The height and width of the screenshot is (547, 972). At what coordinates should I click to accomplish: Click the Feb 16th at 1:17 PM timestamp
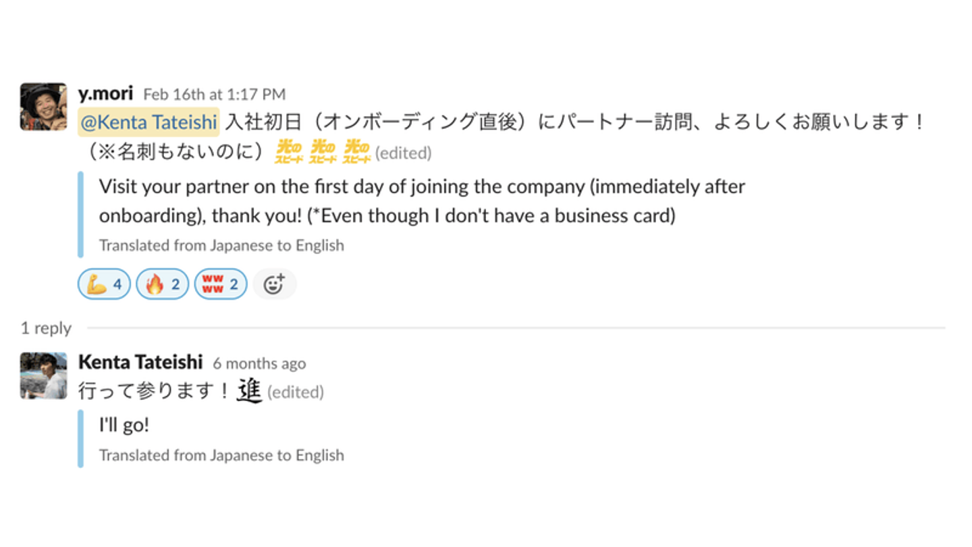pyautogui.click(x=215, y=94)
